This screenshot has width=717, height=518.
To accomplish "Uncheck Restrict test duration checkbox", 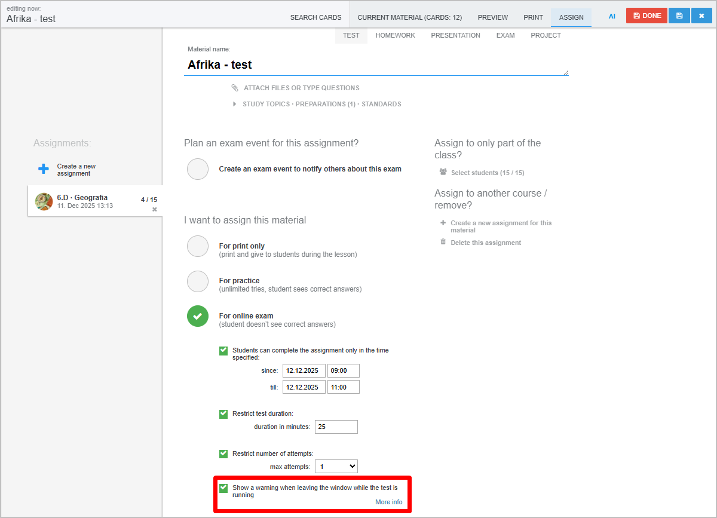I will click(x=223, y=413).
